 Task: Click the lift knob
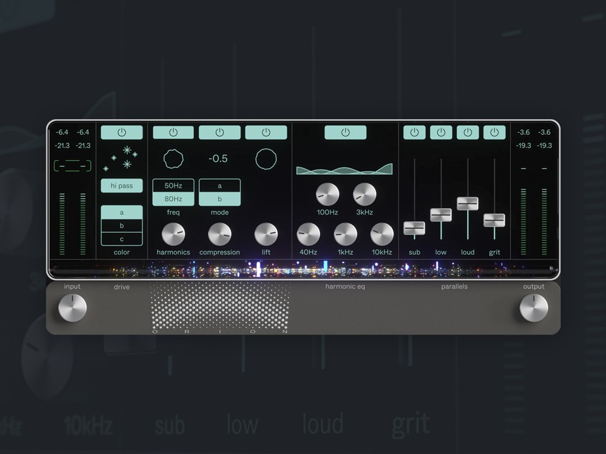click(266, 234)
